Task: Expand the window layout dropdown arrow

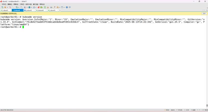Action: (x=64, y=7)
